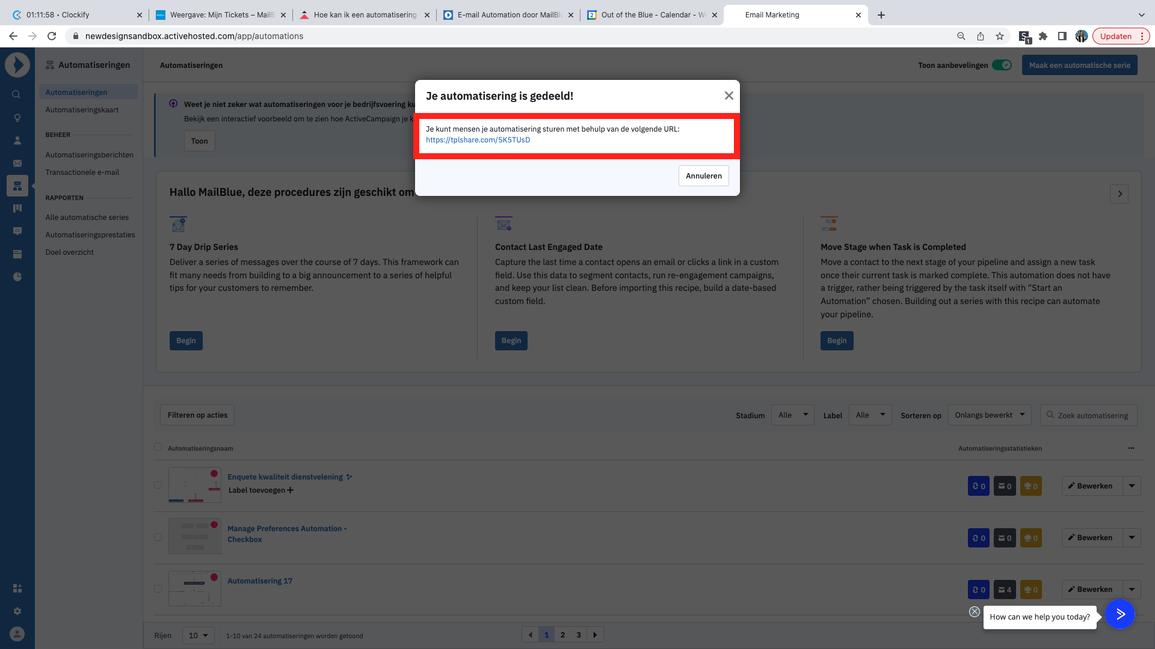Close the shared automation dialog

728,96
